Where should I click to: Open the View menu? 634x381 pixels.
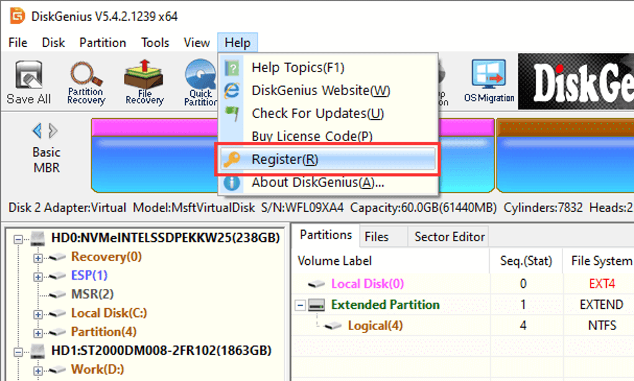196,42
